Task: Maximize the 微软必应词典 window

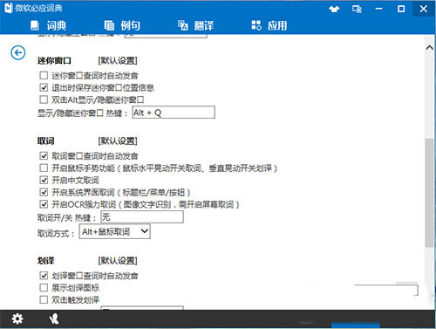Action: click(x=401, y=9)
